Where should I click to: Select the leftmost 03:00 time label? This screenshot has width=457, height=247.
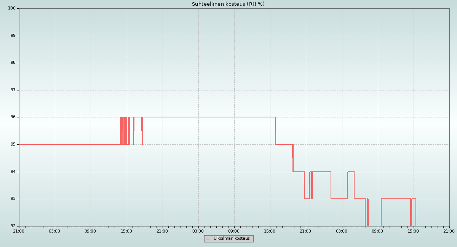pos(54,231)
